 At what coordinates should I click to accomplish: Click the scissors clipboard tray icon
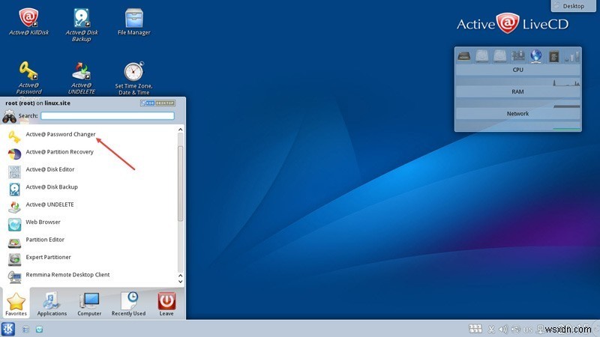[x=491, y=329]
